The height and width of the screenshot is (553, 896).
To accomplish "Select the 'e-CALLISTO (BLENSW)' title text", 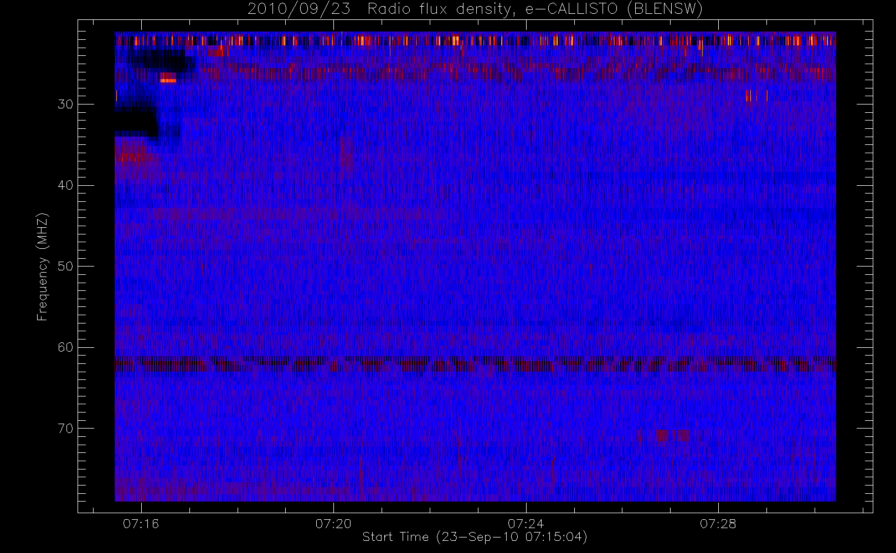I will [x=613, y=9].
